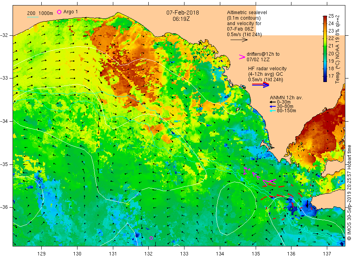The height and width of the screenshot is (259, 354).
Task: Click the cyan 200m isobath legend line
Action: [33, 17]
